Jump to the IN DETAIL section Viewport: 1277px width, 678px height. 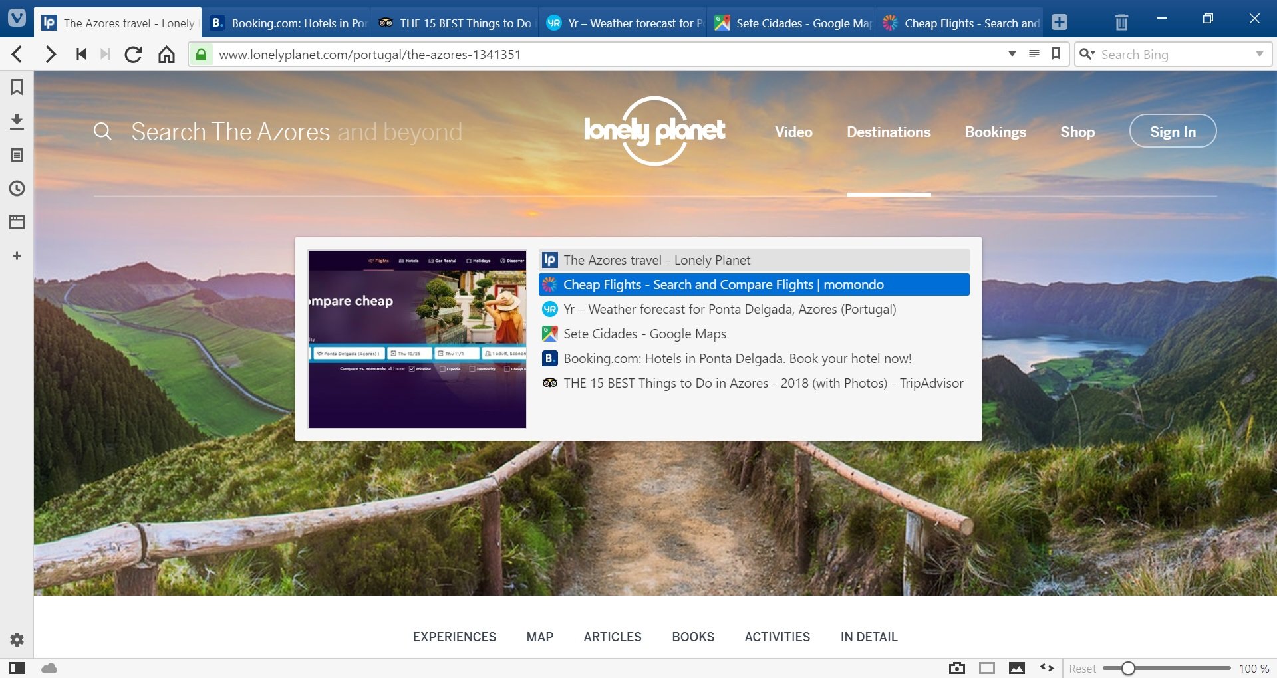(869, 637)
